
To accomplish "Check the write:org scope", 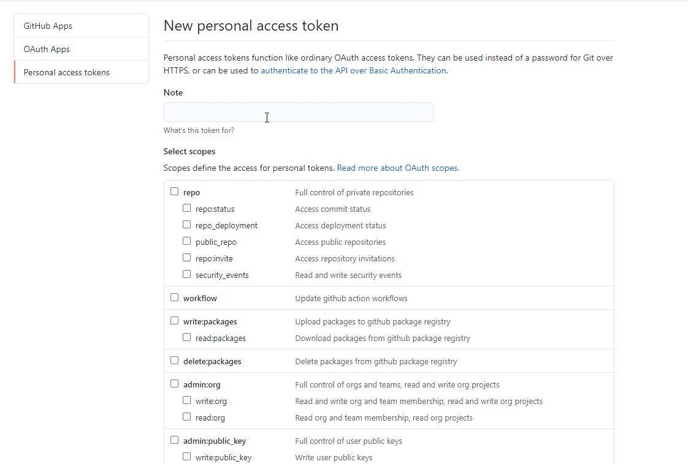I will 187,400.
